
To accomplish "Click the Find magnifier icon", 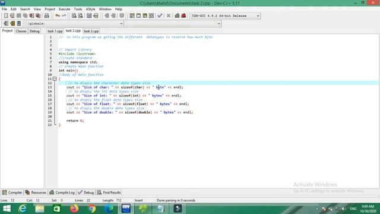I will click(x=74, y=16).
